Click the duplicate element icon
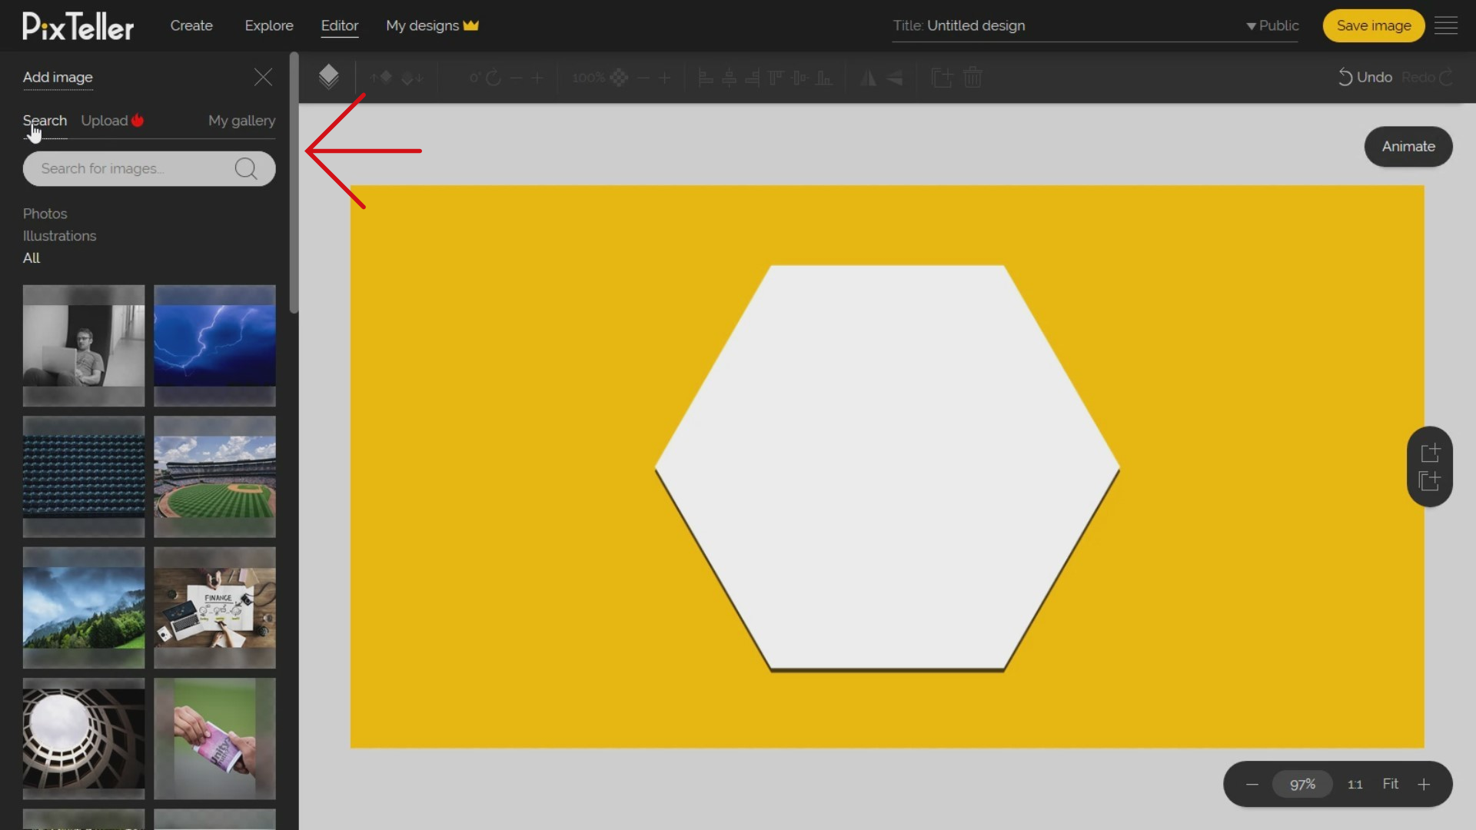Image resolution: width=1476 pixels, height=830 pixels. (941, 77)
